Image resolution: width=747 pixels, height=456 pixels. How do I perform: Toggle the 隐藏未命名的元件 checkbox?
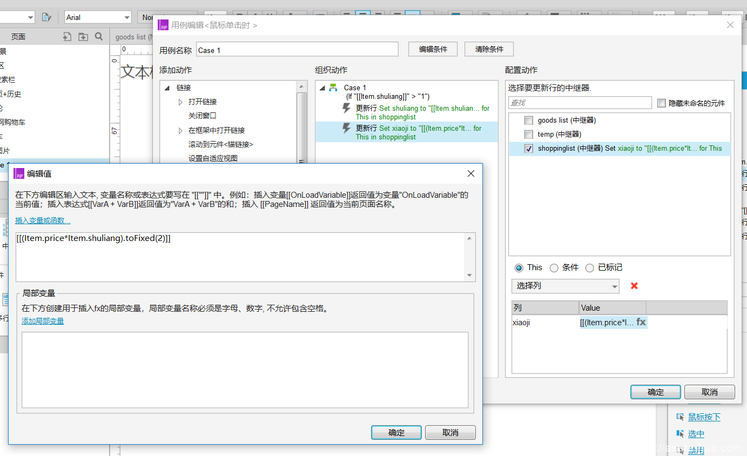661,103
